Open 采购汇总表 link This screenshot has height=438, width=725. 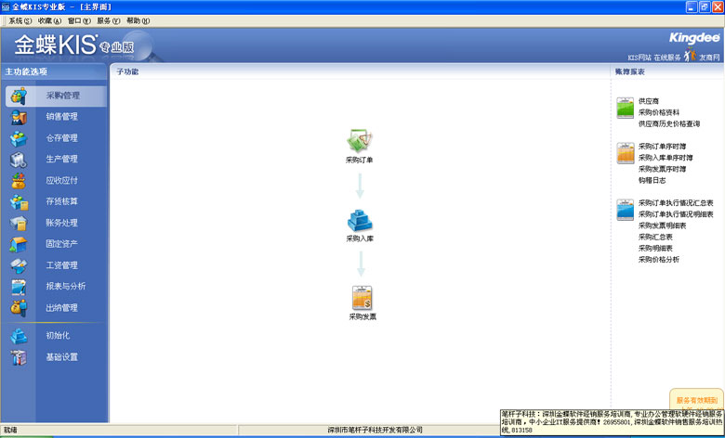(x=655, y=237)
